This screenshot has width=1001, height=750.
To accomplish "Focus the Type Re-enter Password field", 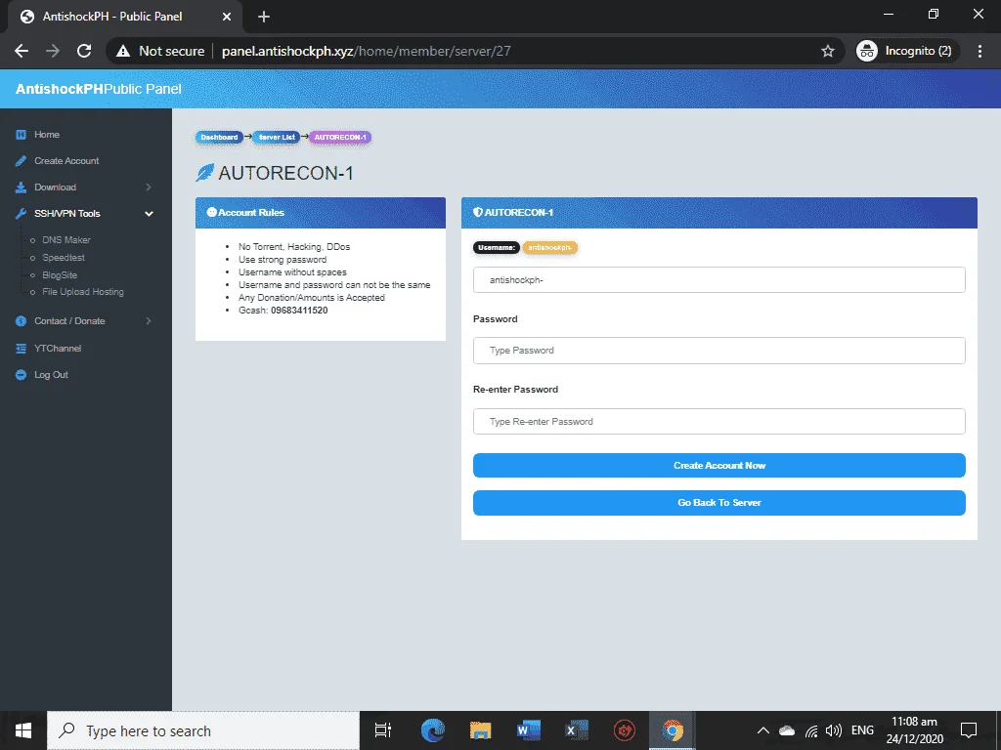I will tap(718, 422).
